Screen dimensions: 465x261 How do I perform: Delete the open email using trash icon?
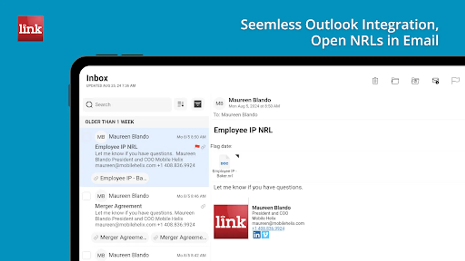pos(375,81)
